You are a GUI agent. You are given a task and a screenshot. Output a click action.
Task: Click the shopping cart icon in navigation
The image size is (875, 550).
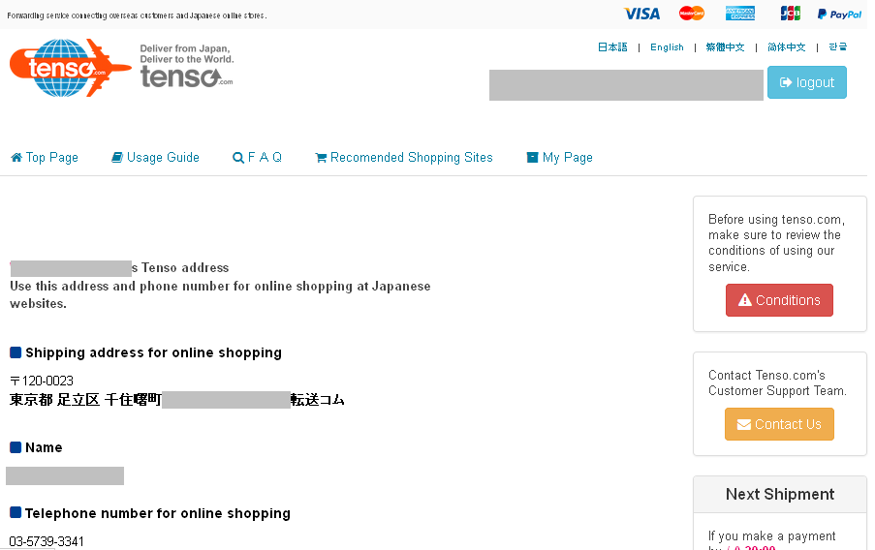[x=321, y=158]
